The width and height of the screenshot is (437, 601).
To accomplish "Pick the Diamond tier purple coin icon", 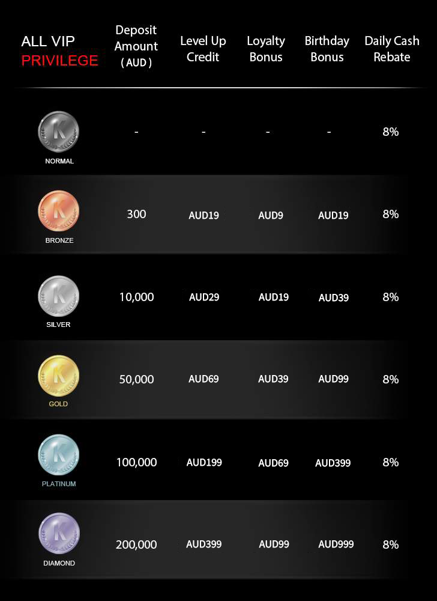I will (59, 534).
